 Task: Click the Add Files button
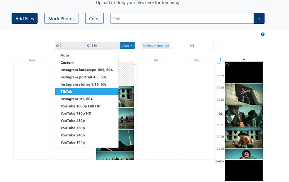(x=25, y=19)
